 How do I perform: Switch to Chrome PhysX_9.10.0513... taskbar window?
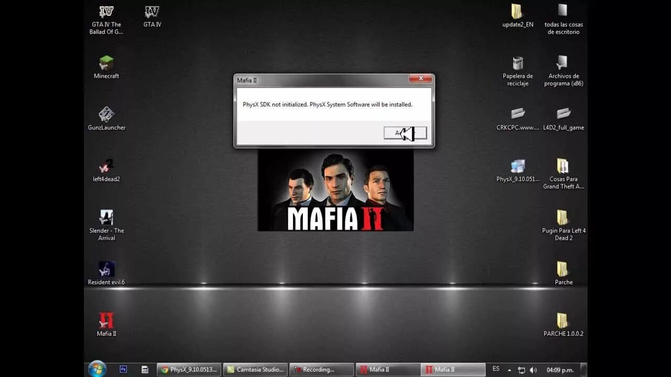point(189,369)
